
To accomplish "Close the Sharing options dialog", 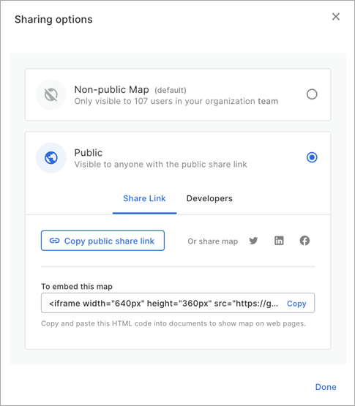I will pyautogui.click(x=336, y=17).
